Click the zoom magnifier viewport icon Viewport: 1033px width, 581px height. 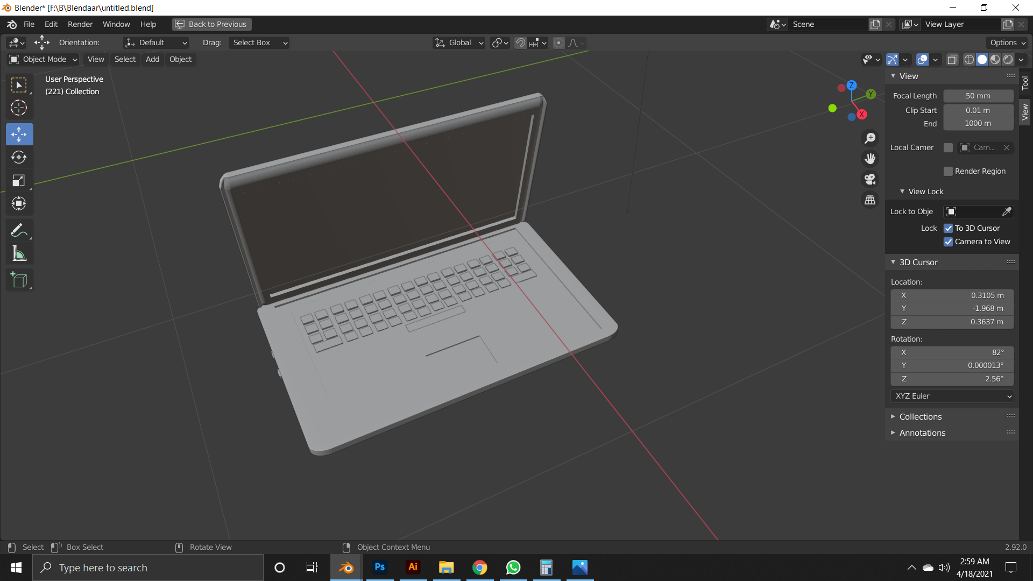point(870,138)
